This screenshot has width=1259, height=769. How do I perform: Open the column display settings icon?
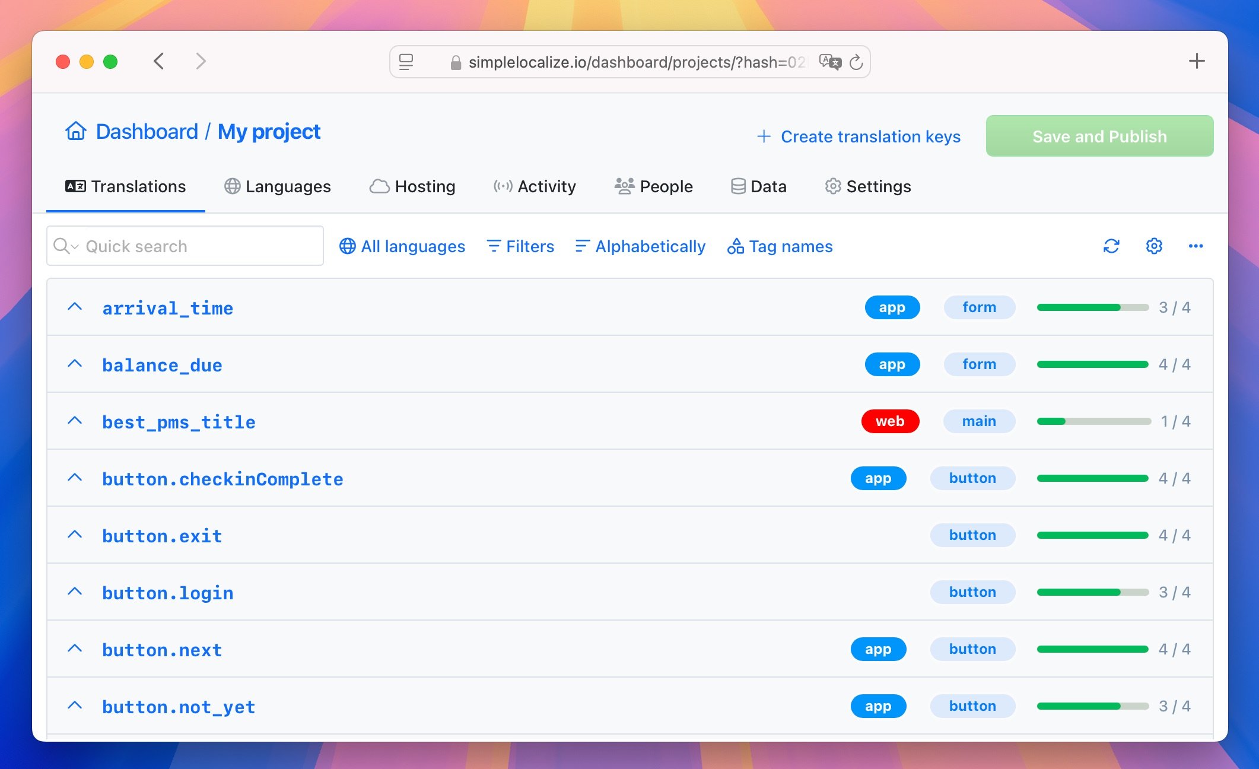coord(1153,246)
